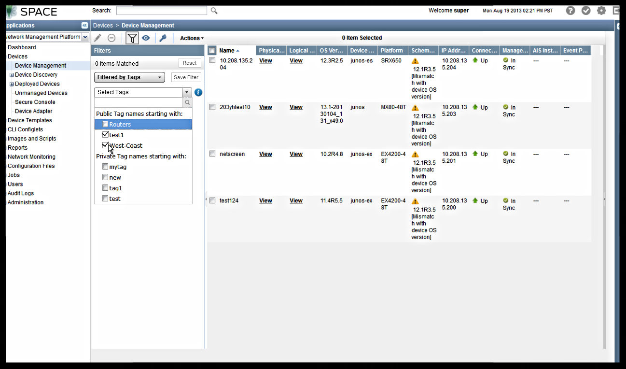The width and height of the screenshot is (626, 369).
Task: Click Devices breadcrumb link
Action: pos(103,26)
